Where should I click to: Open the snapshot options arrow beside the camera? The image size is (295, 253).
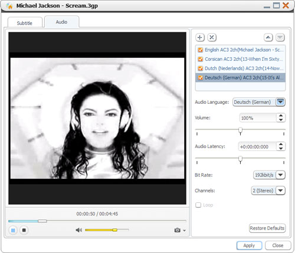[x=184, y=231]
